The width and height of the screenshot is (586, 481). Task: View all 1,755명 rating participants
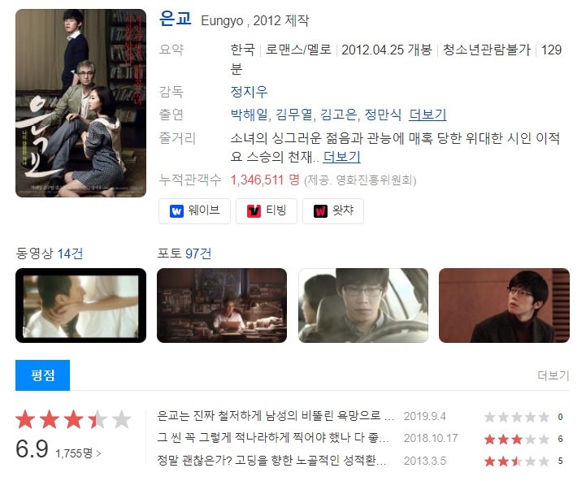78,453
